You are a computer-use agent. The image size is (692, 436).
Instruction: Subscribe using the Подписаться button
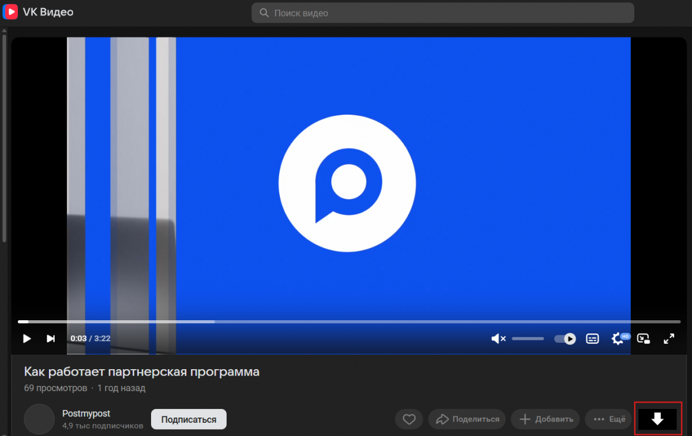pyautogui.click(x=189, y=419)
